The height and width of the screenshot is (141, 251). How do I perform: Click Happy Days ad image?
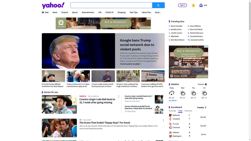pos(59,128)
